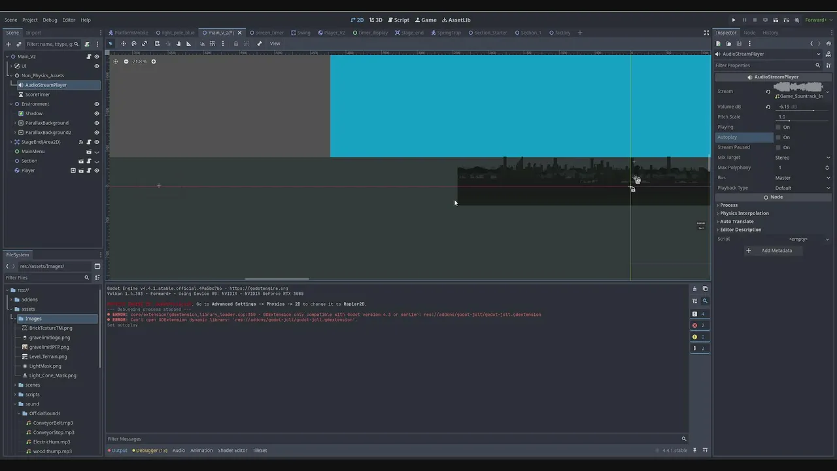Run the project with play button
This screenshot has width=837, height=471.
pos(734,20)
